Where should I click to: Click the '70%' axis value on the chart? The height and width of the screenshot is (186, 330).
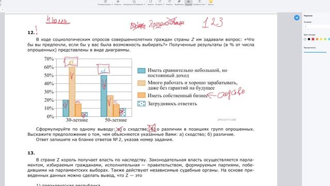(x=49, y=59)
